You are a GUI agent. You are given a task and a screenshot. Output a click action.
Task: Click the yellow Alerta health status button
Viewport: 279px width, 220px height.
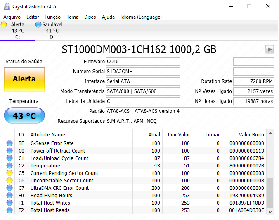24,80
